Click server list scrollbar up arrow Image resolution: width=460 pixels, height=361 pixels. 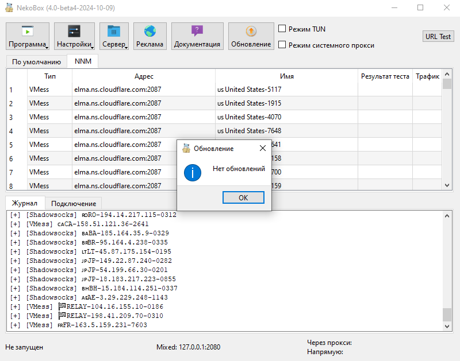click(447, 74)
